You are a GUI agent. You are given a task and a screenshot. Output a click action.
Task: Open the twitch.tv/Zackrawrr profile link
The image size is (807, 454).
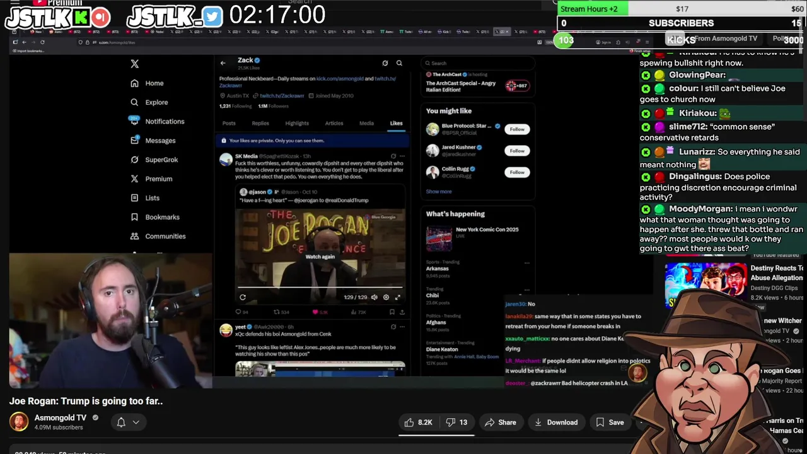(282, 96)
